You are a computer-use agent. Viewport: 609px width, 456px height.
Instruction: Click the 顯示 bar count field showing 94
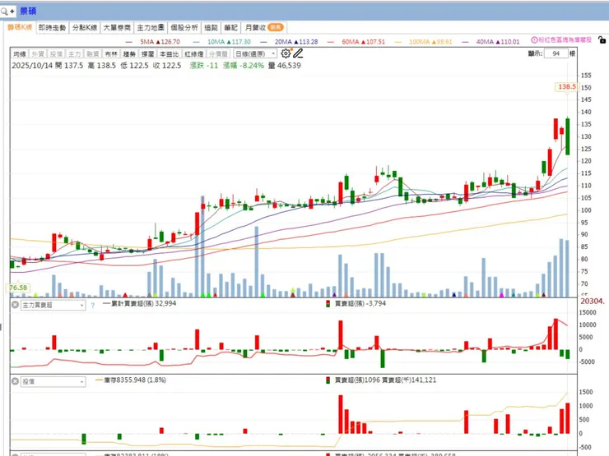556,53
